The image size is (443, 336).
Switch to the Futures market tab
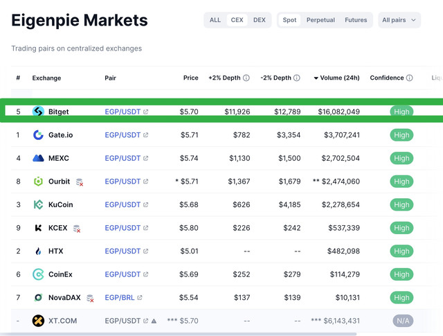pyautogui.click(x=356, y=20)
